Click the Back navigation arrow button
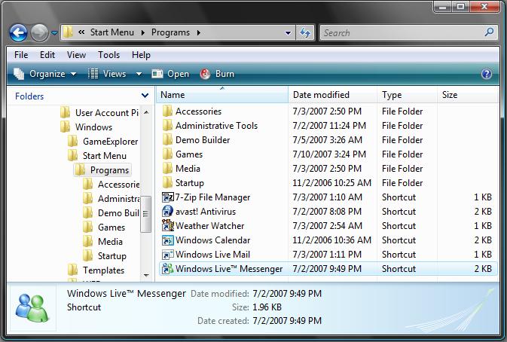This screenshot has height=342, width=507. coord(18,33)
